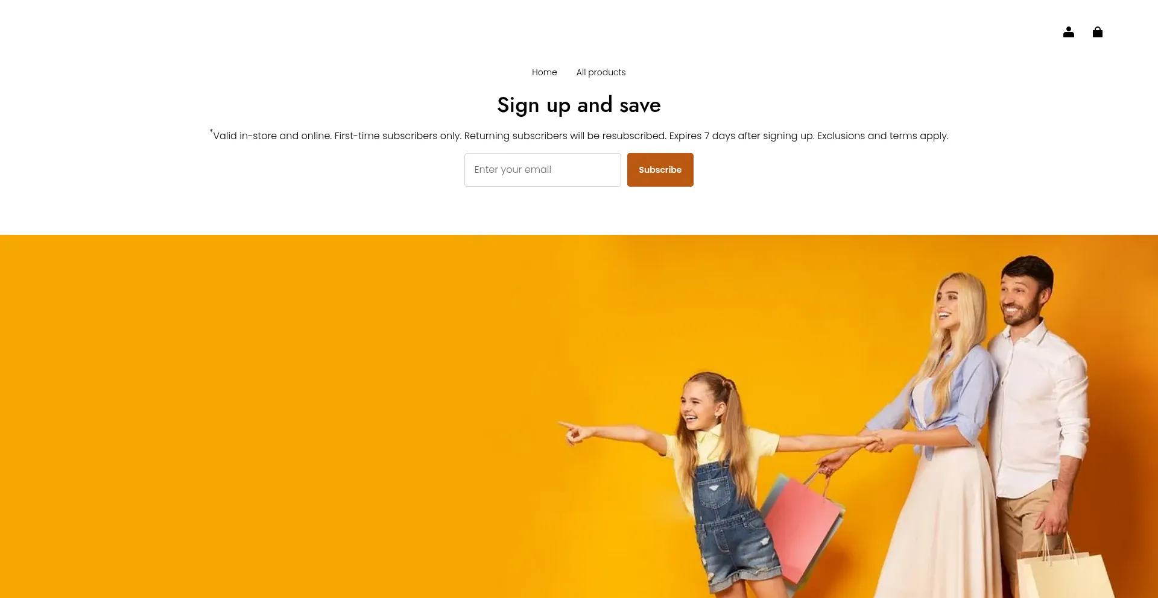The width and height of the screenshot is (1158, 598).
Task: Click the Subscribe button
Action: click(660, 170)
